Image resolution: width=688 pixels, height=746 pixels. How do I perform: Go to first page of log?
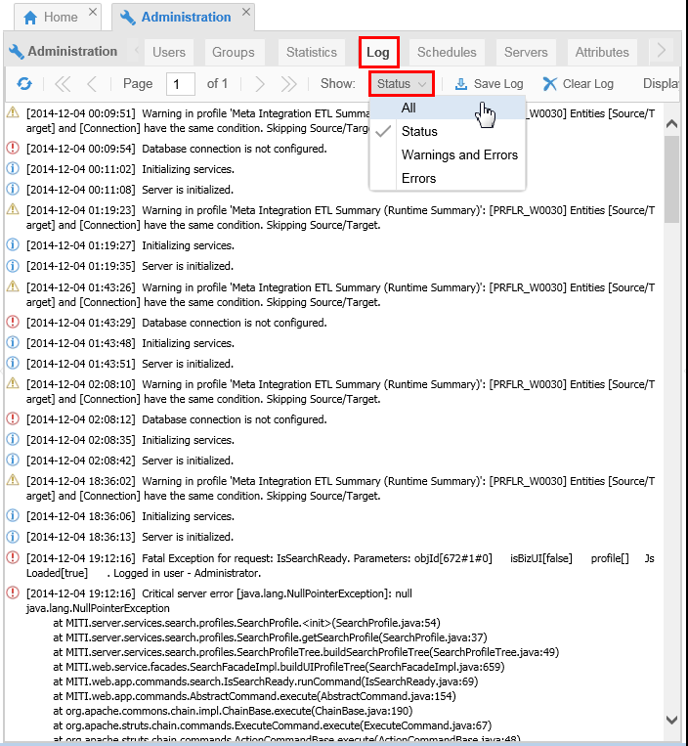(63, 84)
